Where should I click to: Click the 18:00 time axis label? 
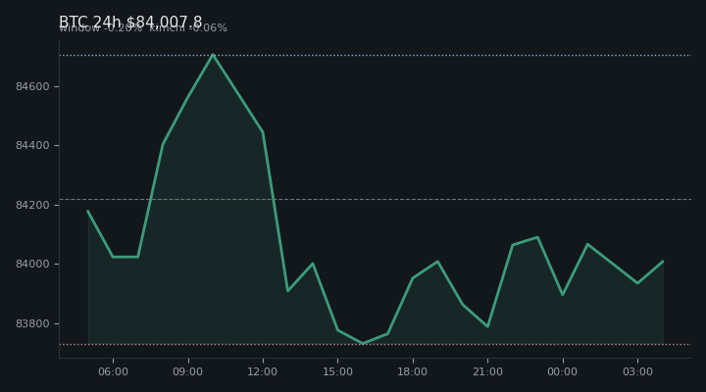[x=413, y=371]
